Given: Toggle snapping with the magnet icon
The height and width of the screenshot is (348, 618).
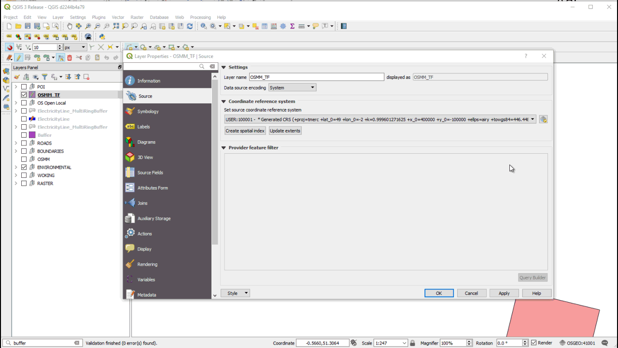Looking at the screenshot, I should point(9,47).
